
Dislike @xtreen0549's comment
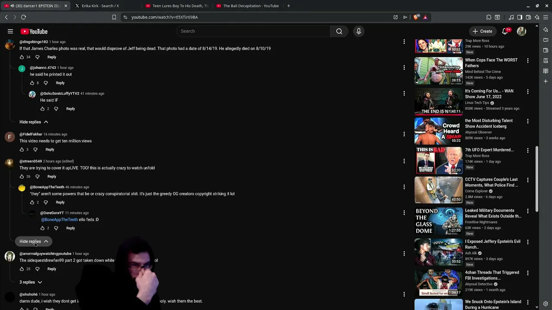click(x=37, y=176)
